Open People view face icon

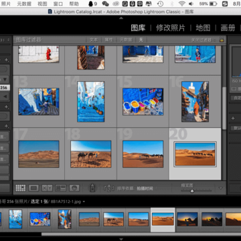74,188
